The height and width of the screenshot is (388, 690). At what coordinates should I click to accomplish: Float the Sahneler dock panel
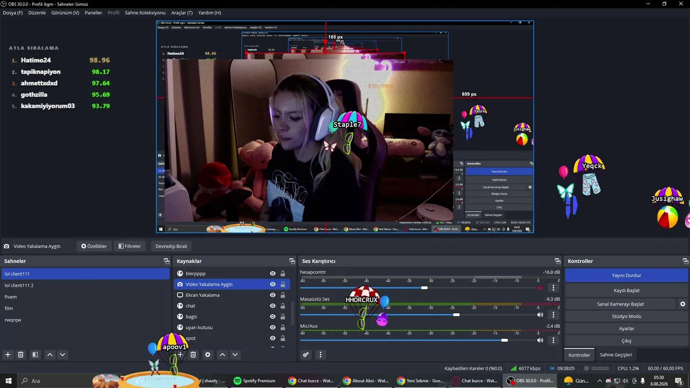167,261
